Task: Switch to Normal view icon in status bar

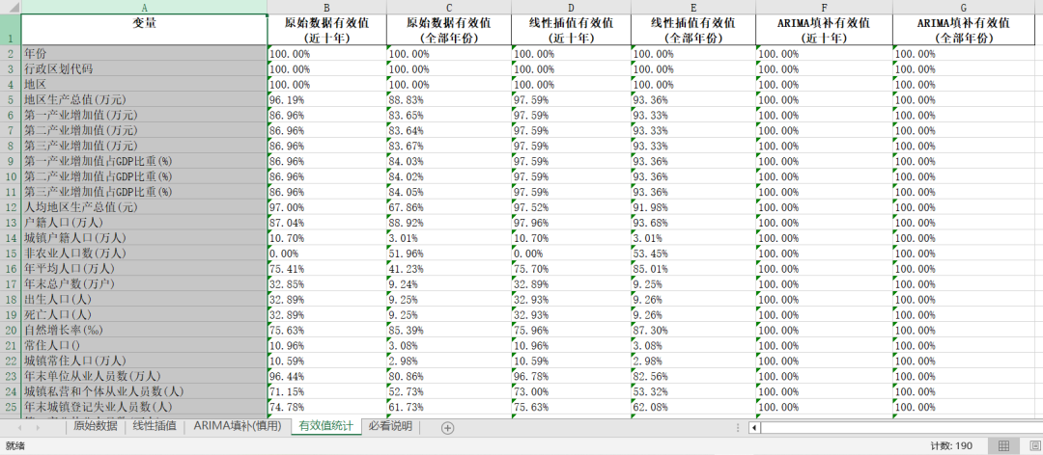Action: (x=1004, y=445)
